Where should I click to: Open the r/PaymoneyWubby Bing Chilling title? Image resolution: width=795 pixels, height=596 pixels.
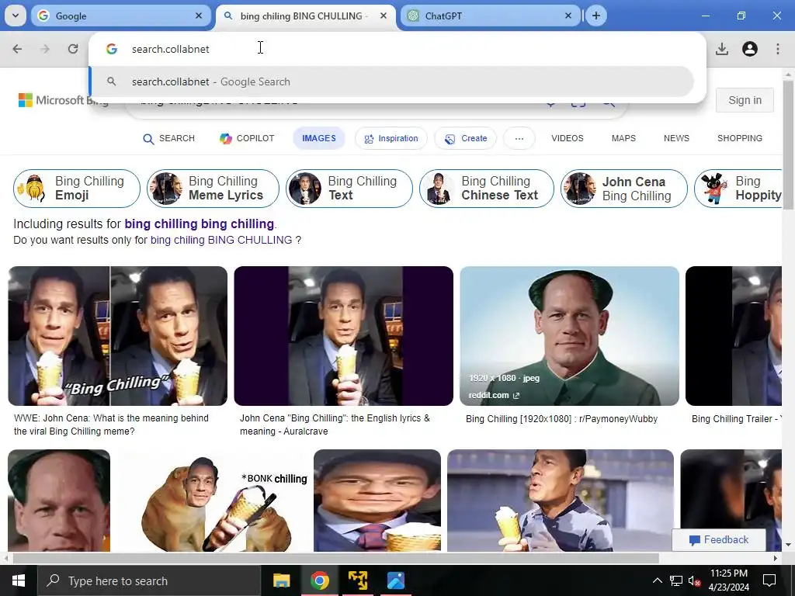(x=562, y=419)
